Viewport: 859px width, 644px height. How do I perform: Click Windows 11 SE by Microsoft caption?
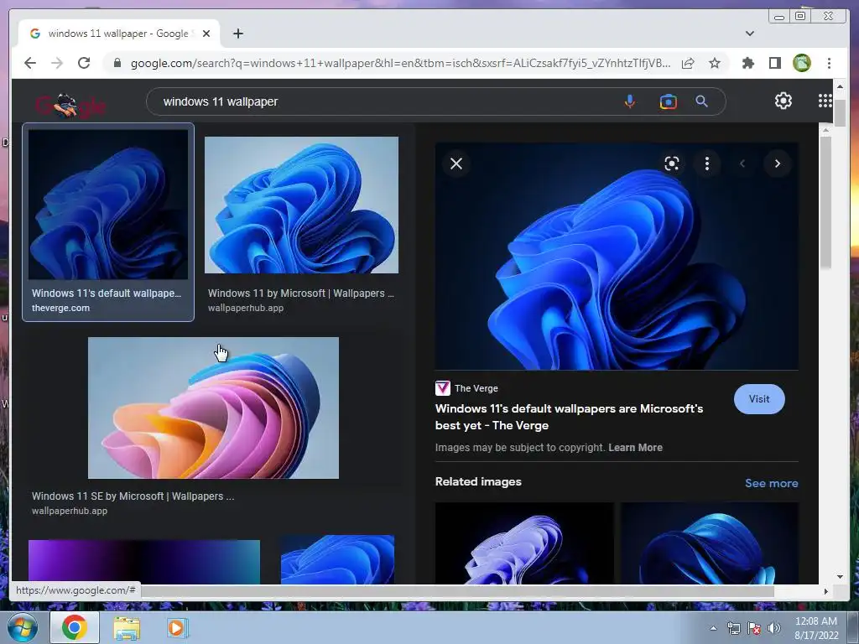click(133, 496)
